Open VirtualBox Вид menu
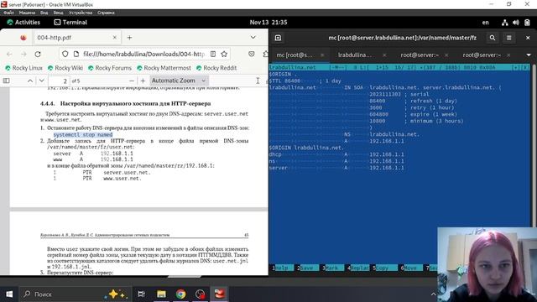Screen dimensions: 537x302 pos(44,13)
